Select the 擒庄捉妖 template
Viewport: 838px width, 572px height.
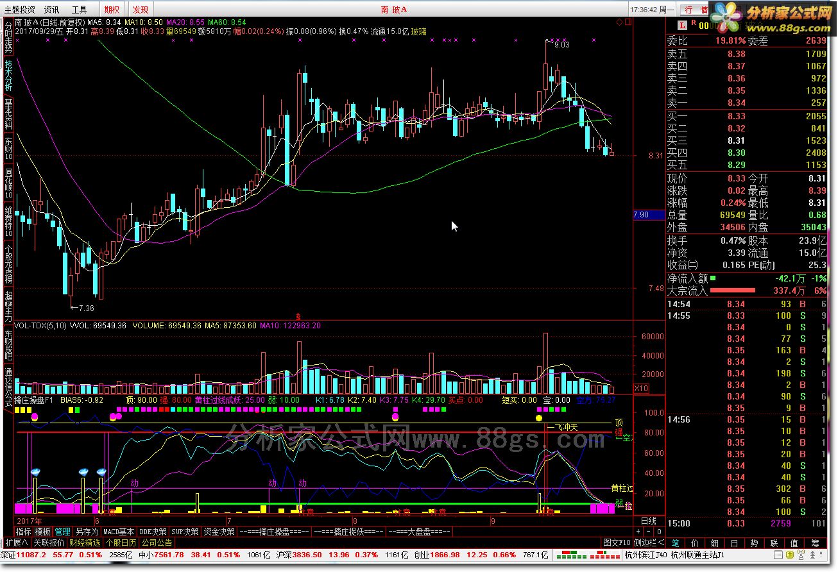[349, 532]
